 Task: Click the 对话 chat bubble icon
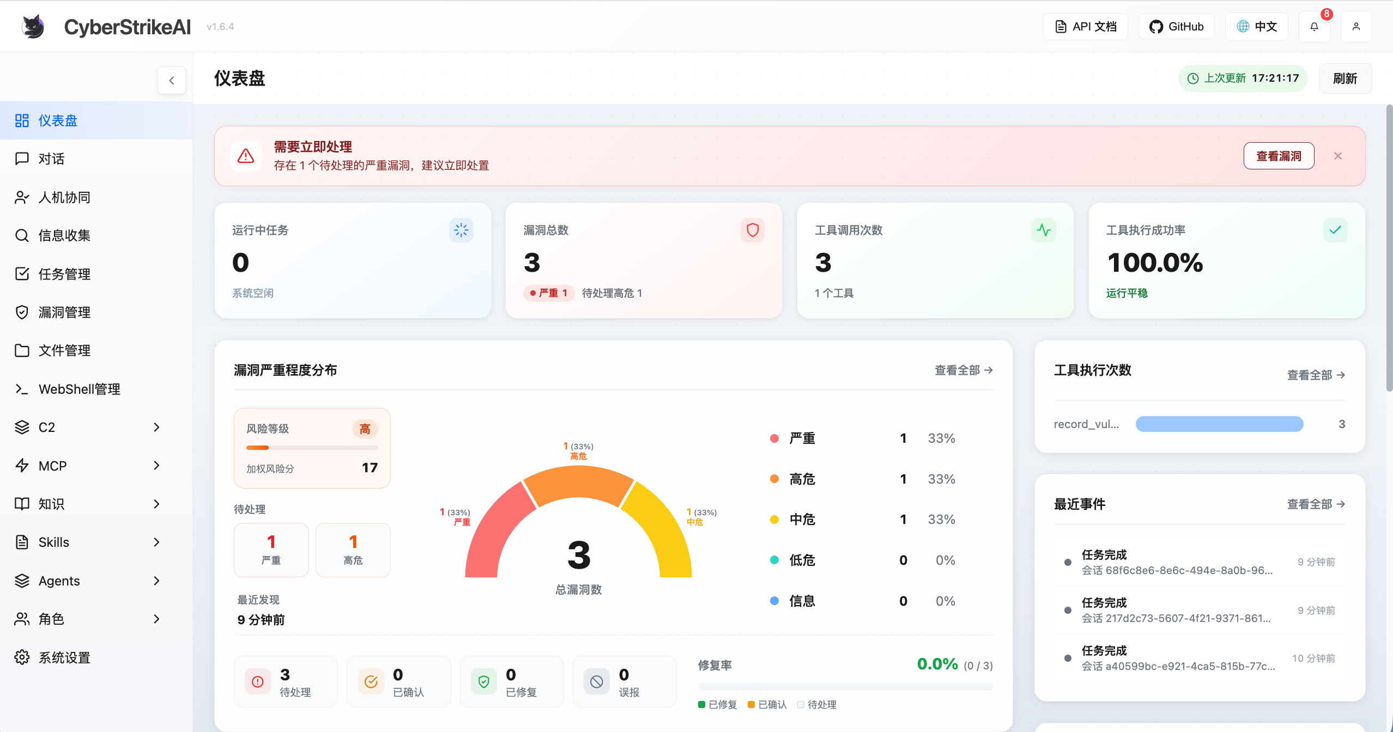coord(22,158)
